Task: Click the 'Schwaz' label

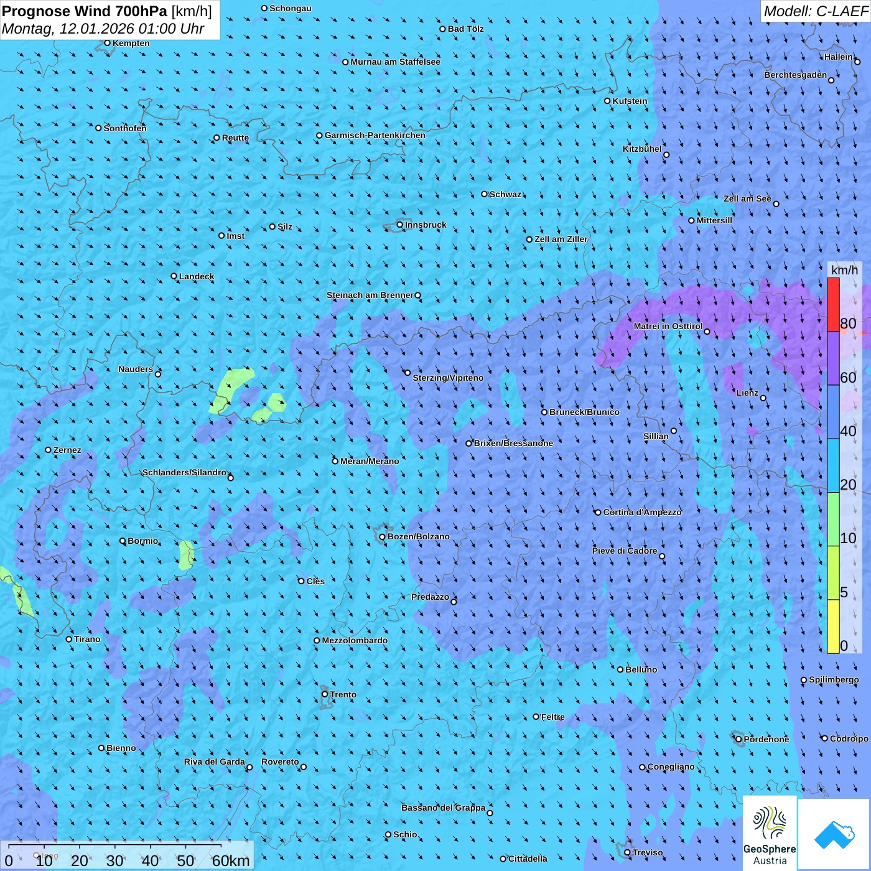Action: pos(505,194)
